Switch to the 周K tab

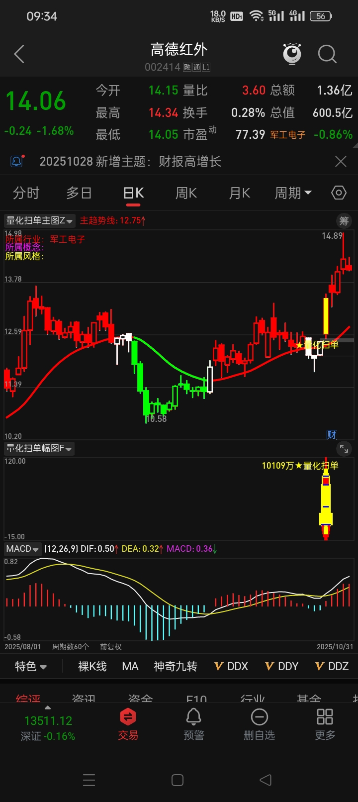(x=186, y=193)
